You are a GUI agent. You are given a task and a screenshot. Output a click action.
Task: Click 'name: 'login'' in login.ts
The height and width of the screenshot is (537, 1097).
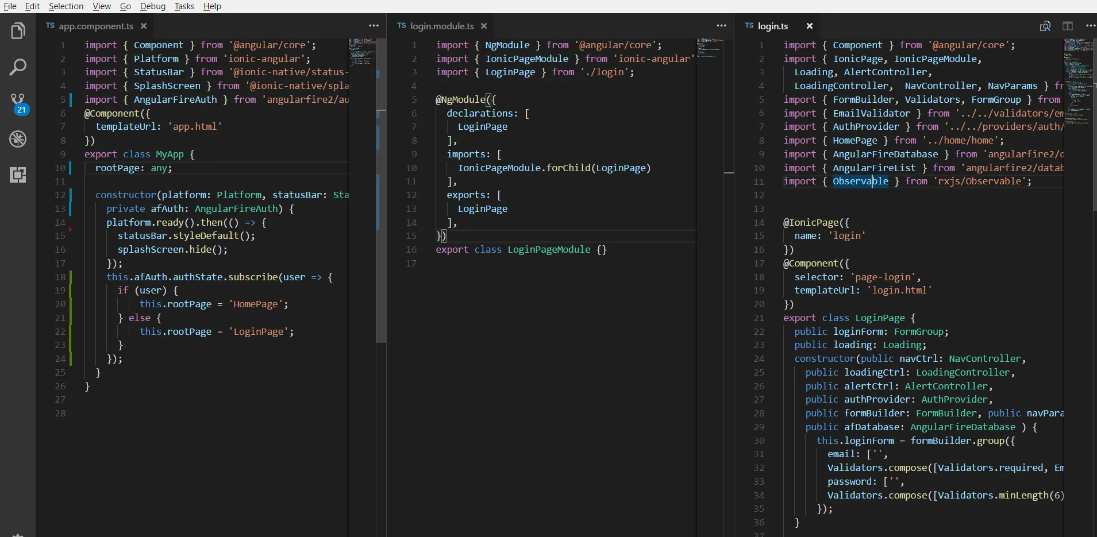coord(830,236)
